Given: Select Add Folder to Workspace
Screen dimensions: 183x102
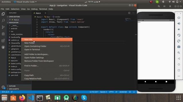Looking at the screenshot, I should click(47, 54).
